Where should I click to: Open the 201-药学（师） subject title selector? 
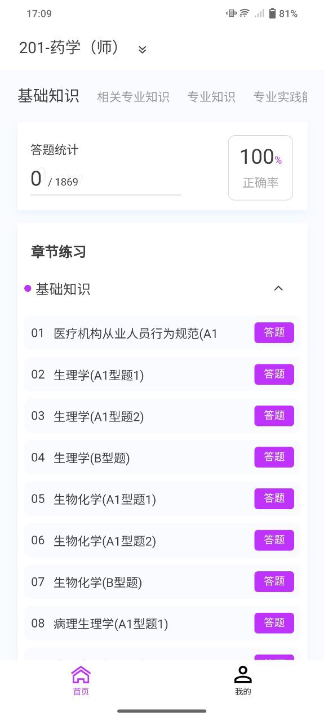click(70, 48)
